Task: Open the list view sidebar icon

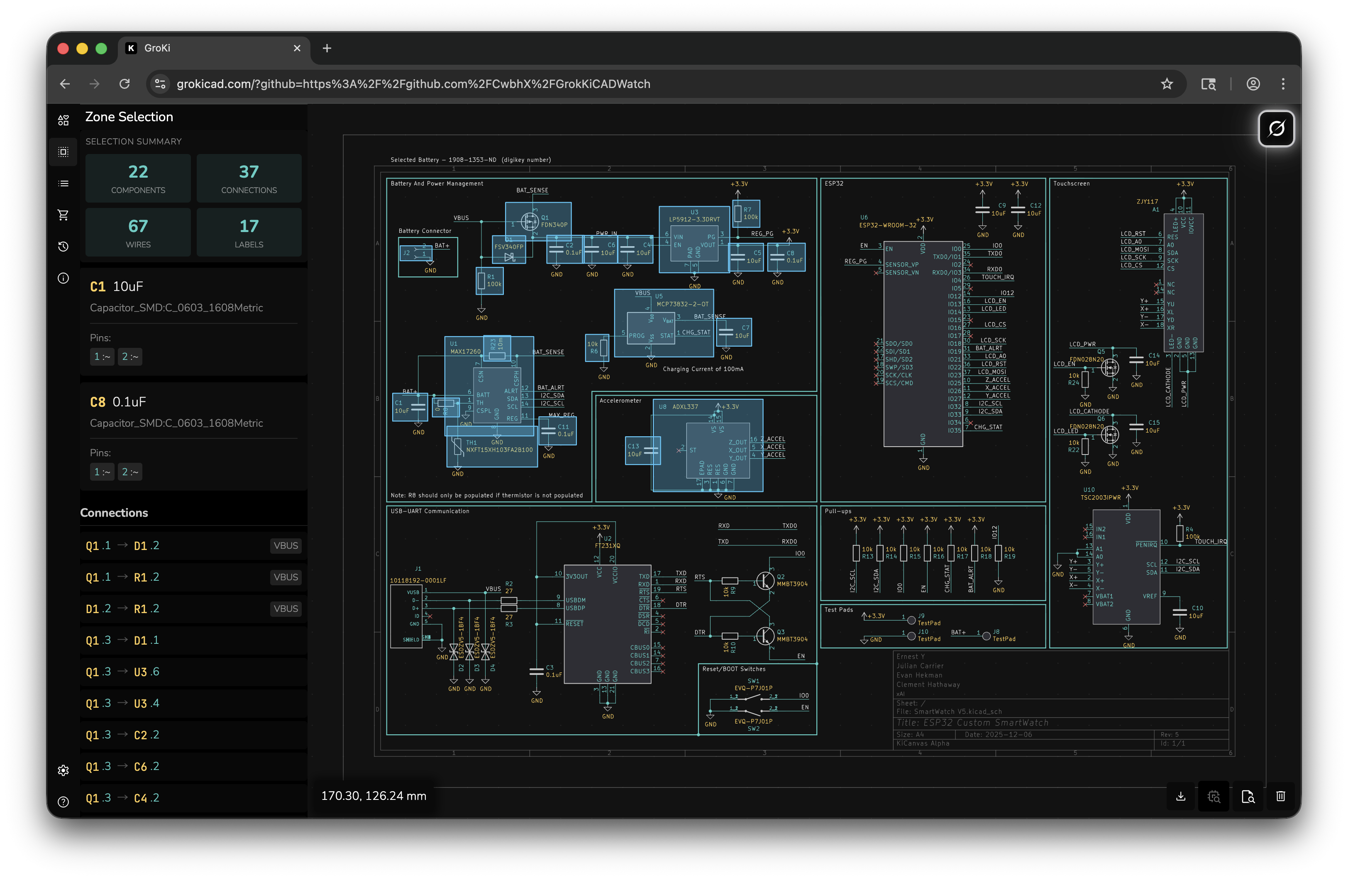Action: click(63, 183)
